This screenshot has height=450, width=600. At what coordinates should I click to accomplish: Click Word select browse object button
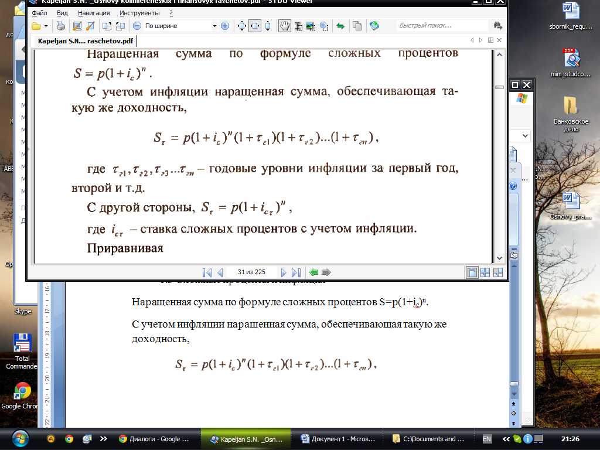[x=513, y=413]
